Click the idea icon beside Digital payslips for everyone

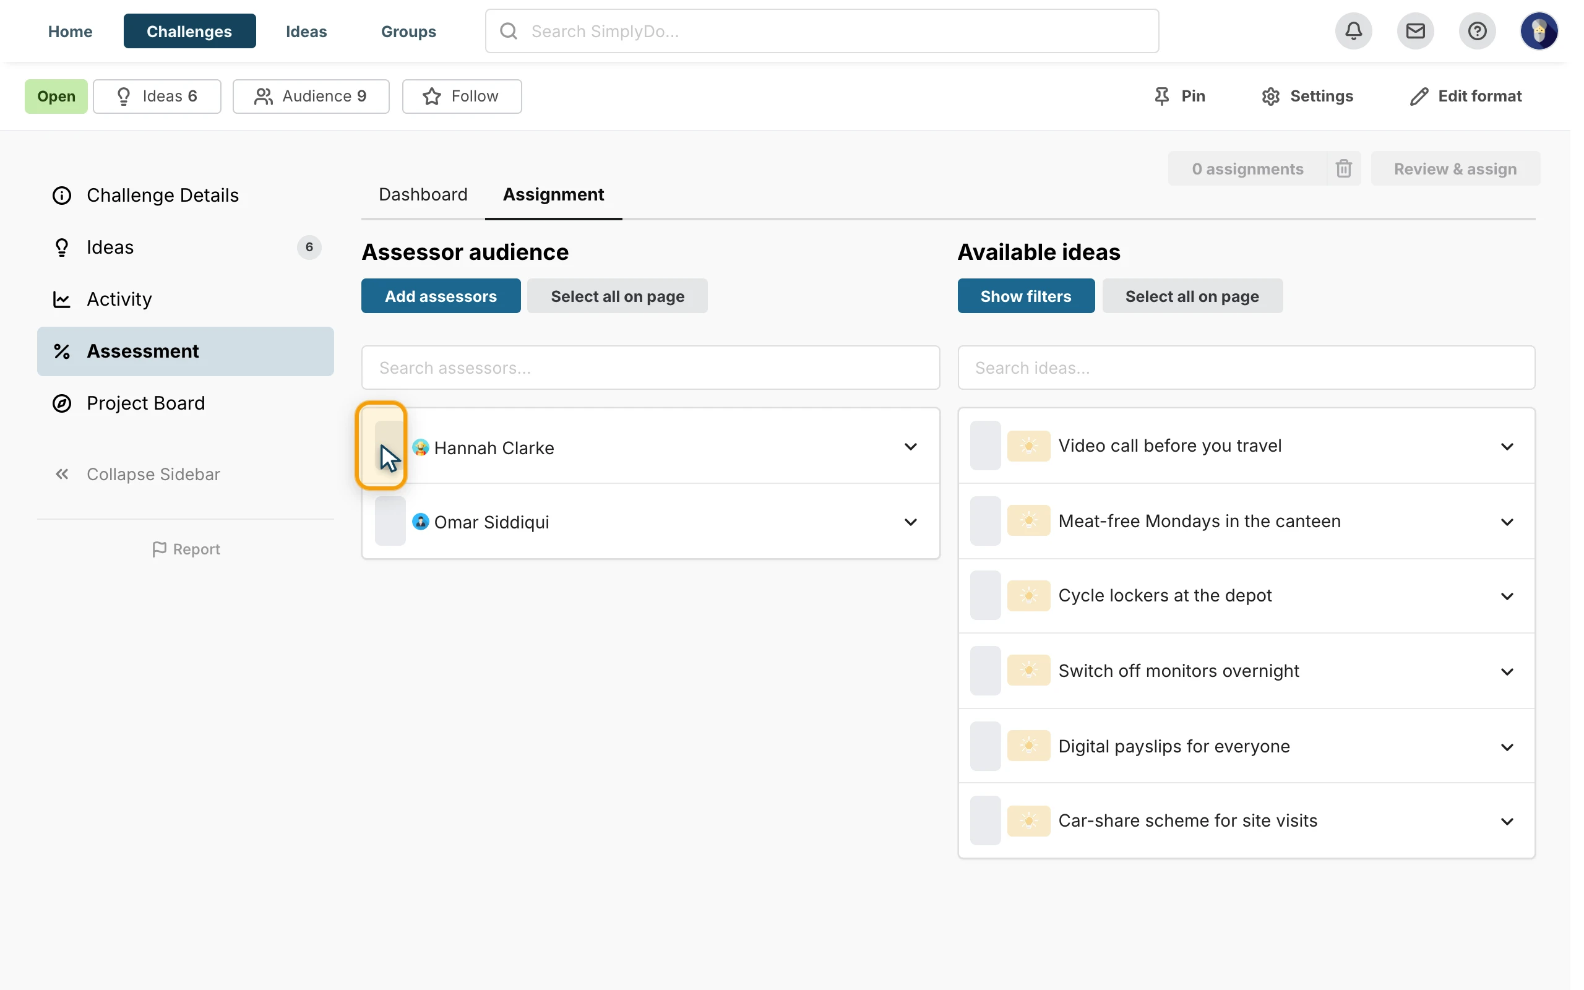(1028, 746)
